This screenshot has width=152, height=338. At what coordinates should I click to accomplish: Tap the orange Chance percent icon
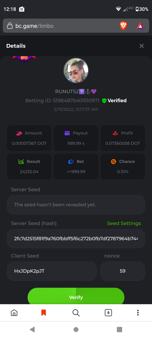pos(113,162)
